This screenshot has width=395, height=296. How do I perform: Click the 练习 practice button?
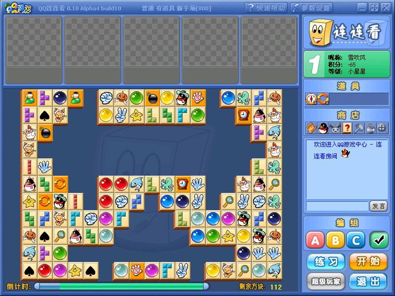[x=326, y=261]
